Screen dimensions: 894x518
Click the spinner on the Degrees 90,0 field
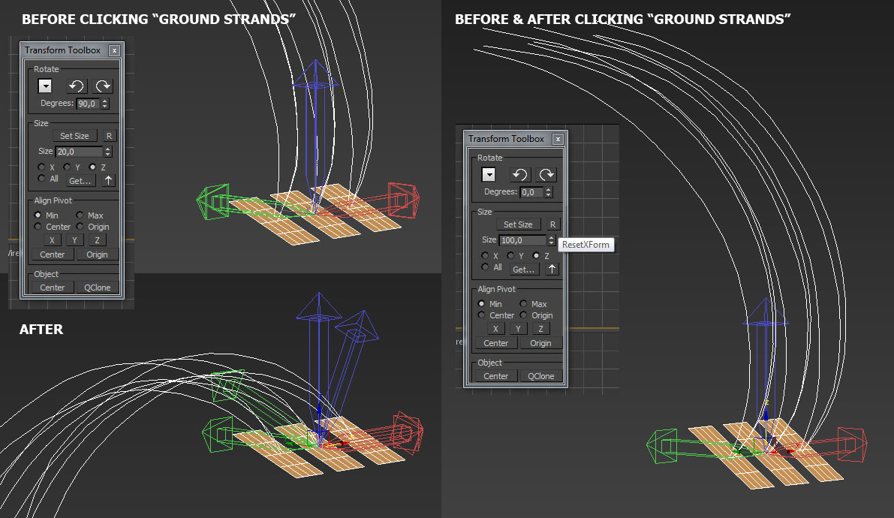click(104, 104)
